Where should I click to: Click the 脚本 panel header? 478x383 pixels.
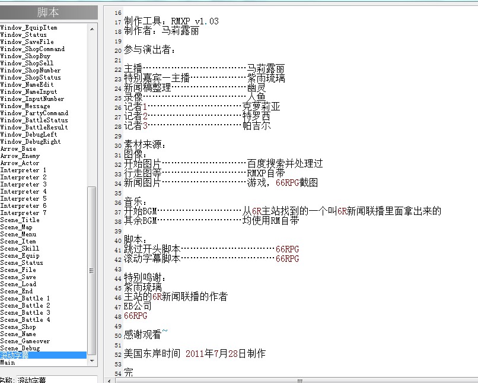[x=48, y=12]
